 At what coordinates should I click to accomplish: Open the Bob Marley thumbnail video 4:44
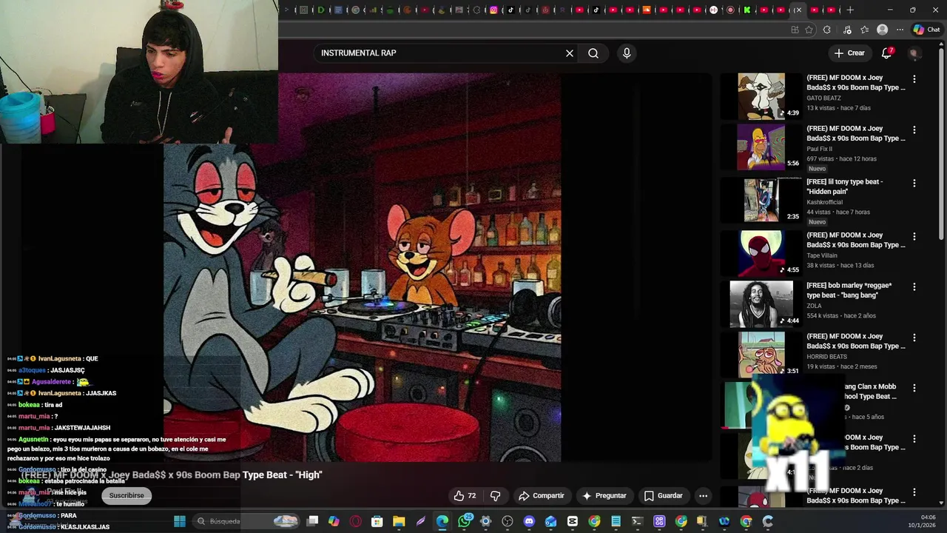[x=761, y=304]
